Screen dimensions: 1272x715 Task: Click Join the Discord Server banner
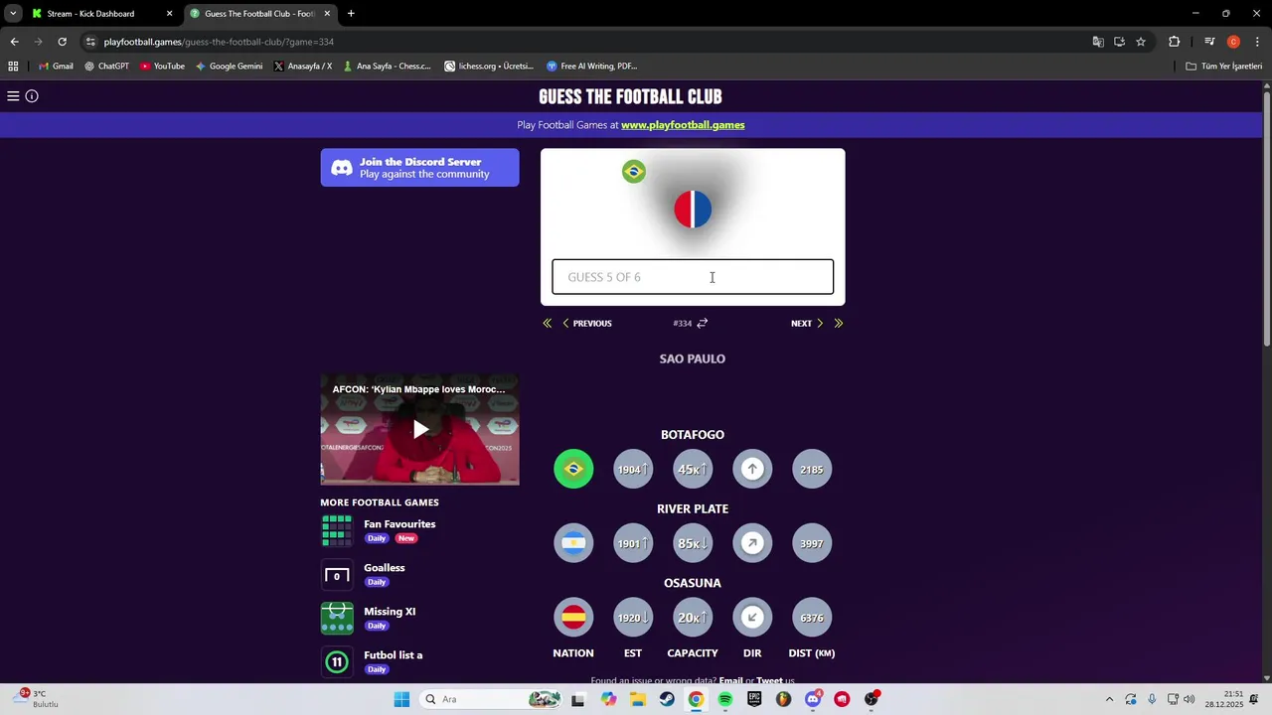[x=419, y=168]
